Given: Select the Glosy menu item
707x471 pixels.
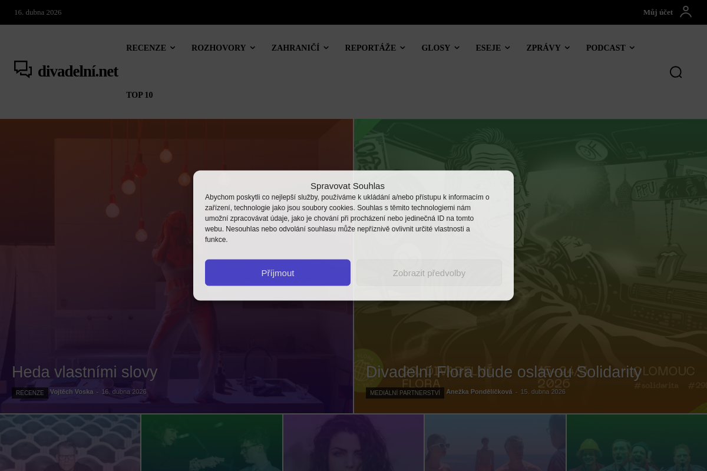Looking at the screenshot, I should point(435,48).
